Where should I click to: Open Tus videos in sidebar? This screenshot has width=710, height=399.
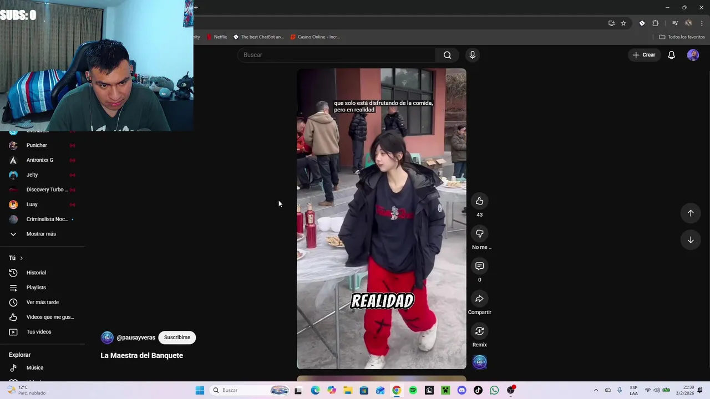point(42,332)
